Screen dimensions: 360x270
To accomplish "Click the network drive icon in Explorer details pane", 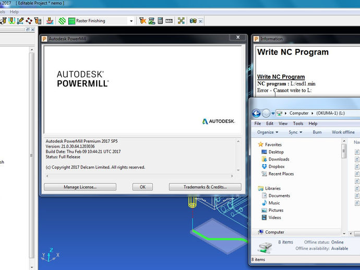I will [265, 248].
